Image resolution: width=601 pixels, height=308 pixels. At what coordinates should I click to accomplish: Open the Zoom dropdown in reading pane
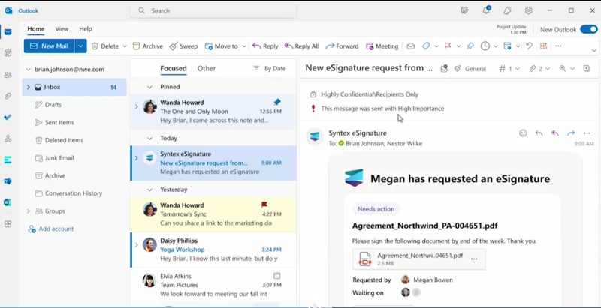[572, 69]
